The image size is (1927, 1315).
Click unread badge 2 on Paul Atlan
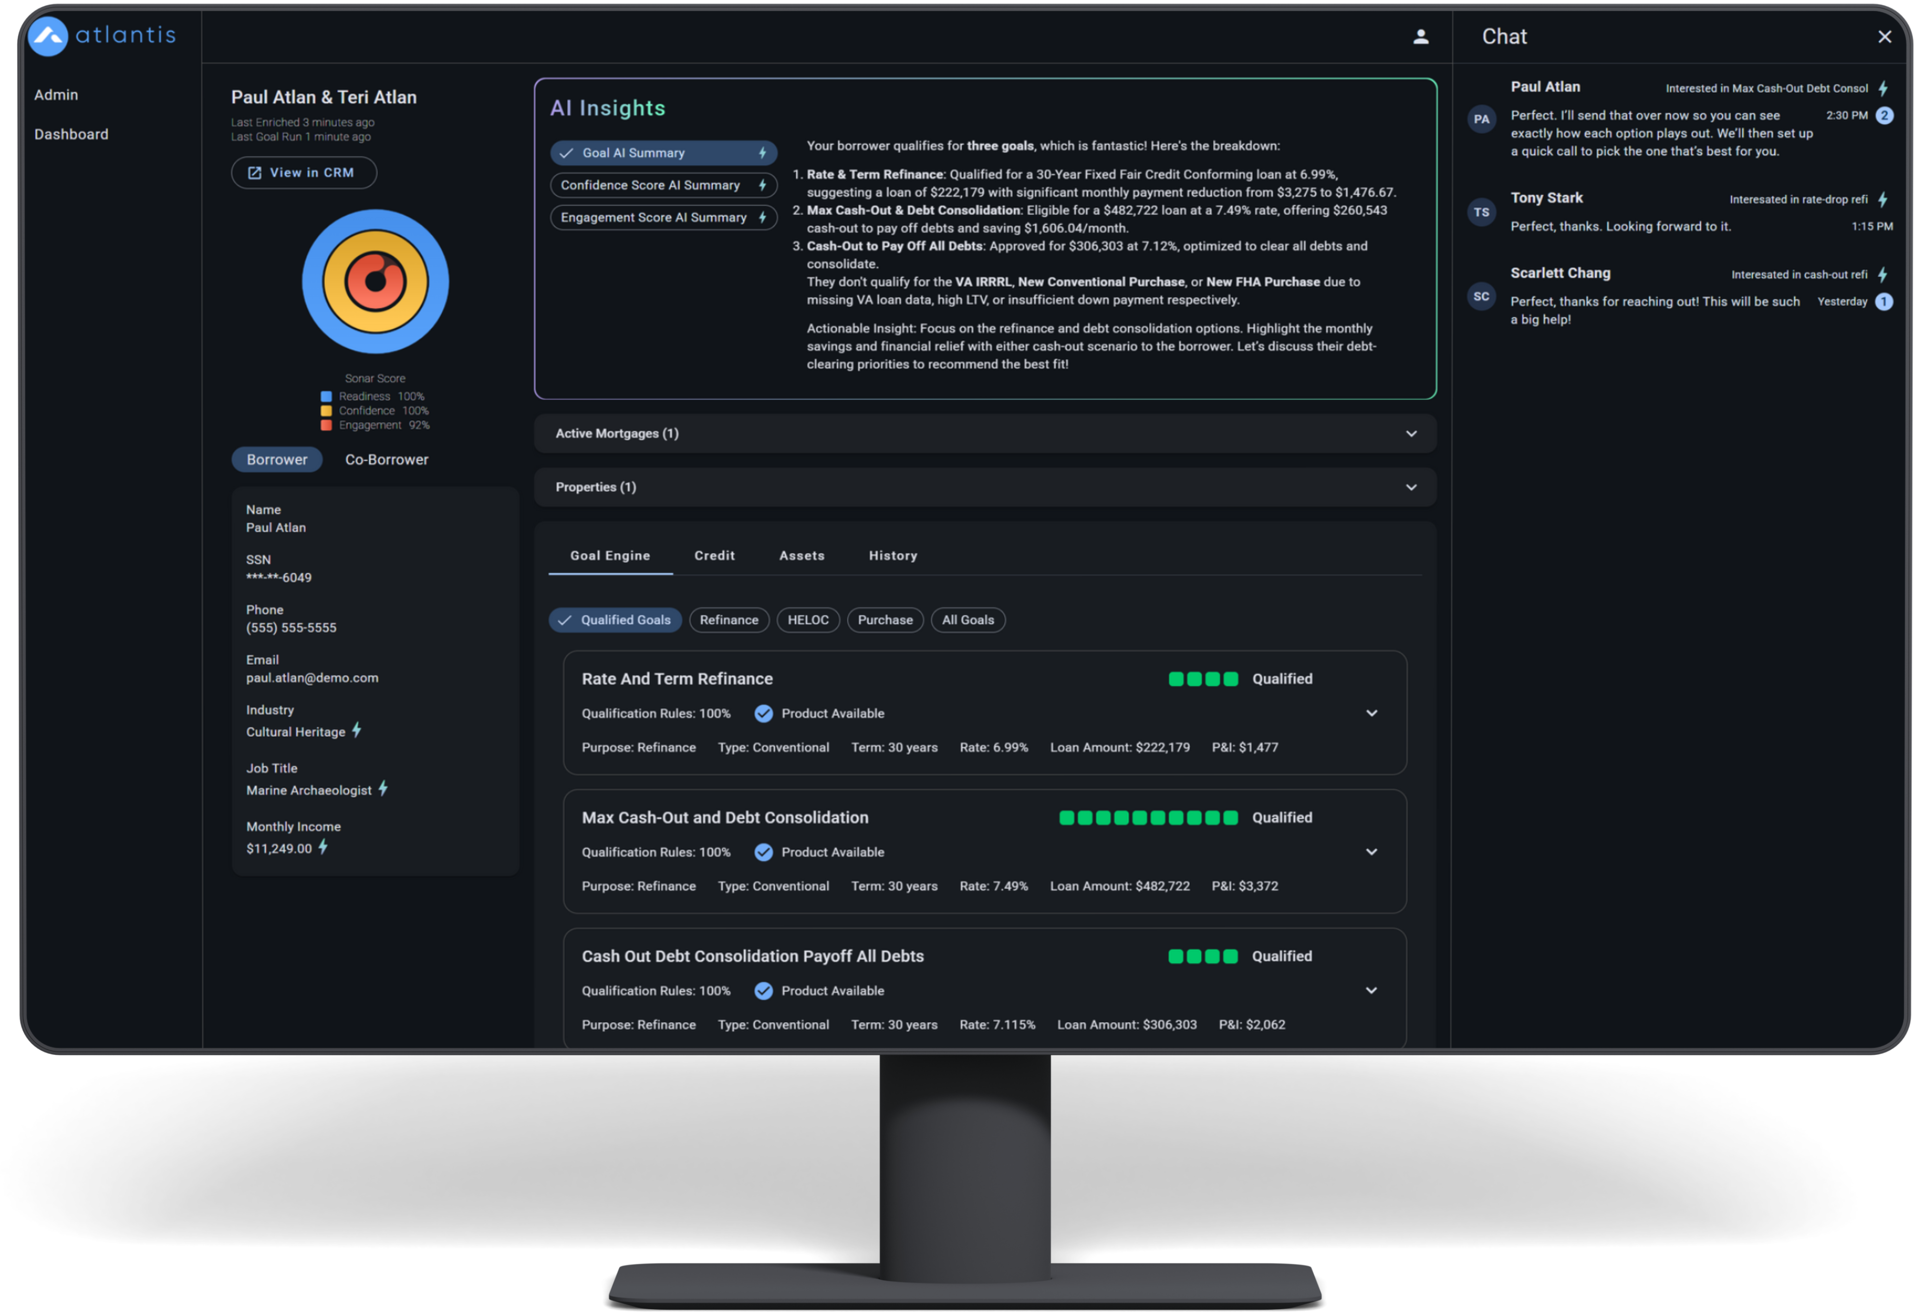coord(1884,116)
